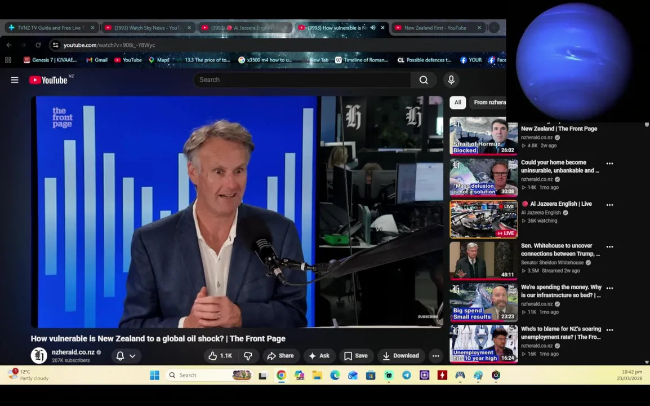Open the red lightning bolt taskbar app

[x=442, y=376]
